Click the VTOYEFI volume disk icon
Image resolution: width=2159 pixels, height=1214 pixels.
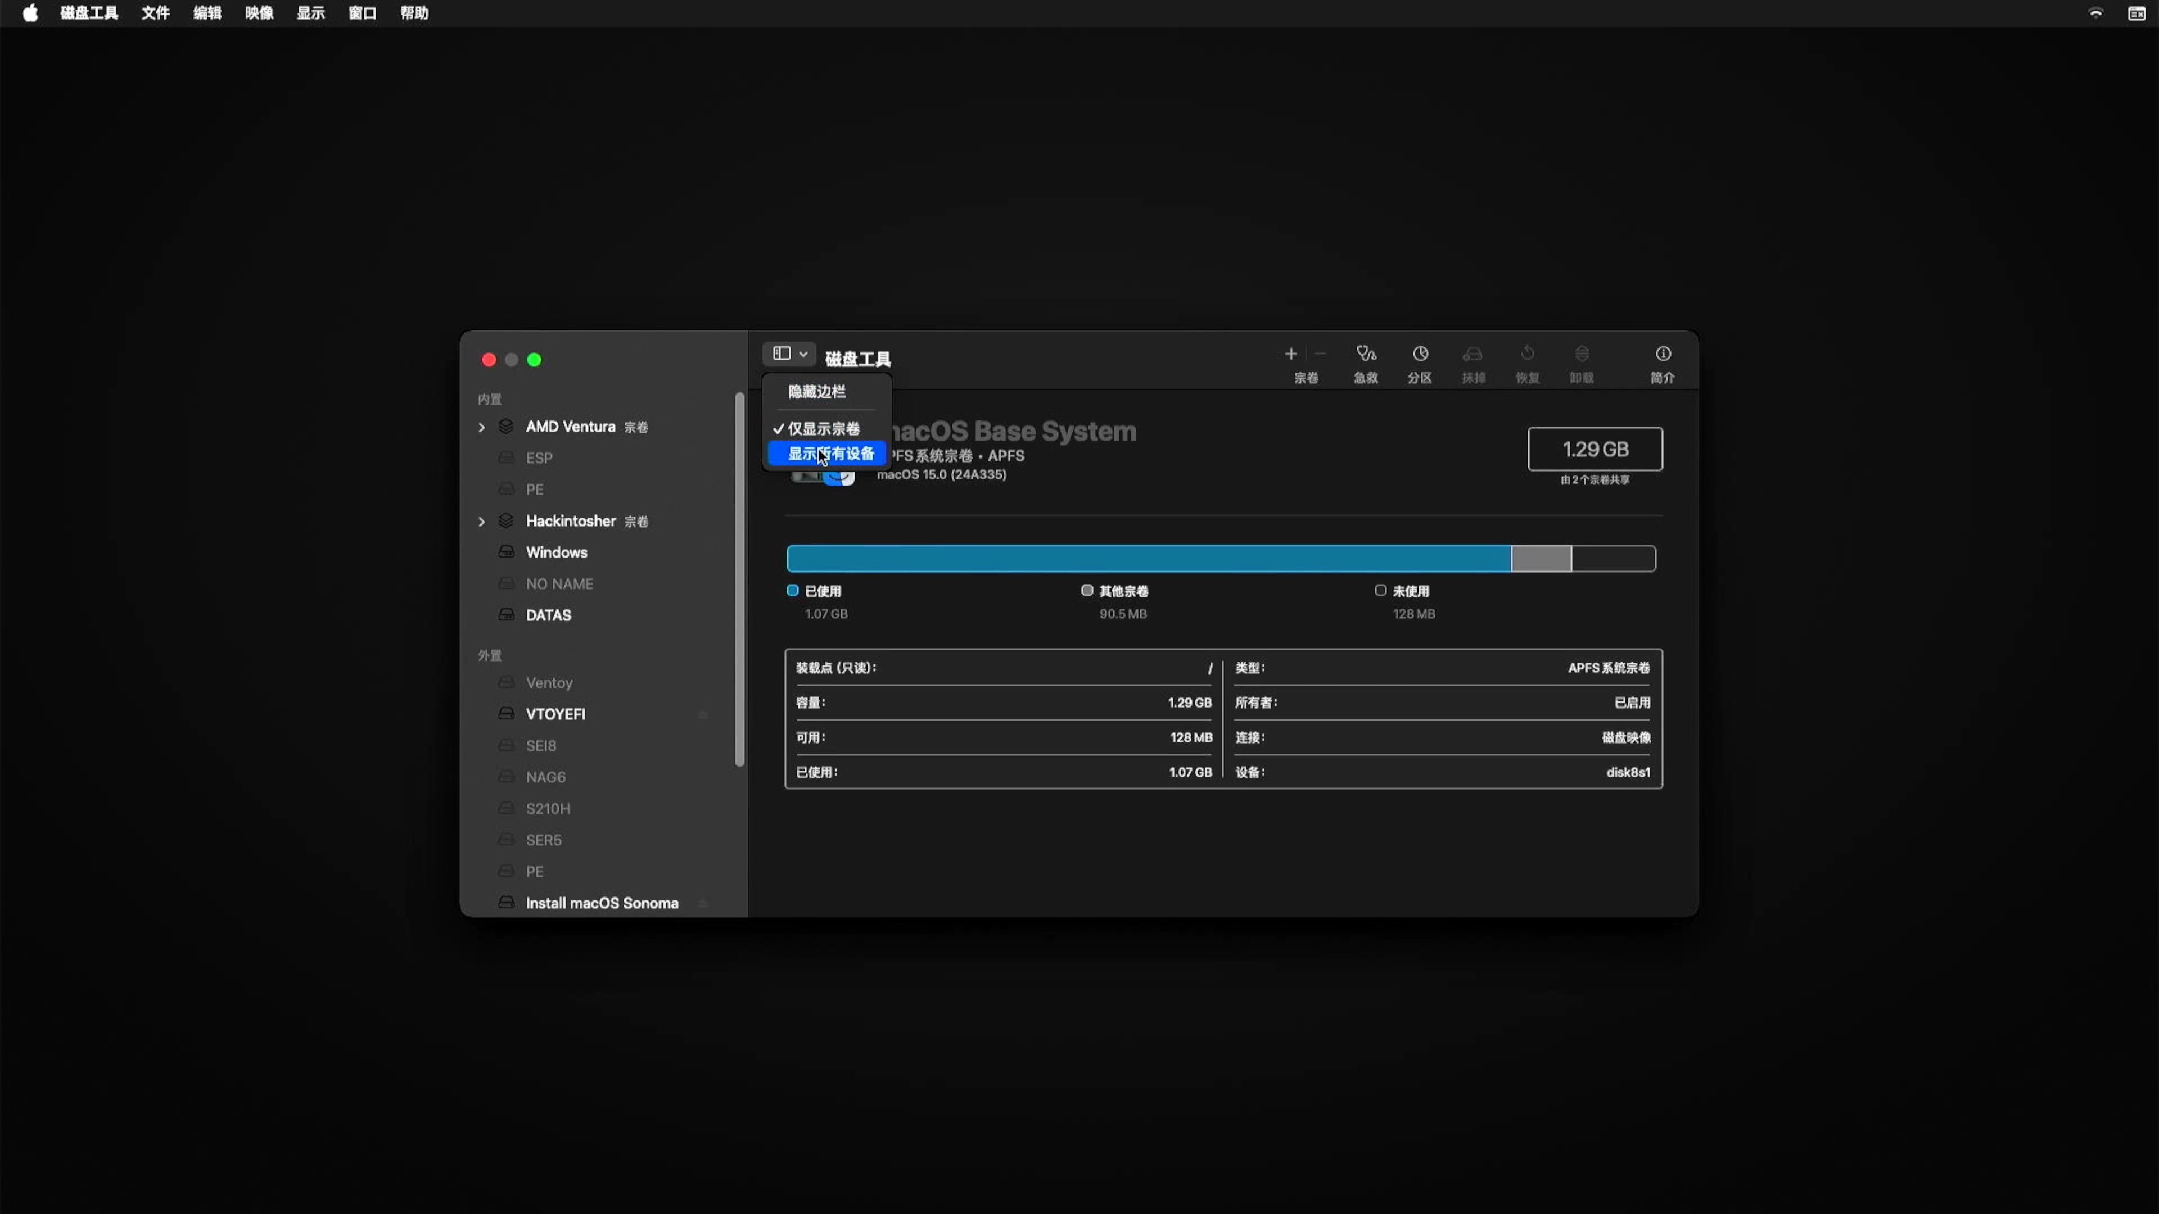[506, 713]
